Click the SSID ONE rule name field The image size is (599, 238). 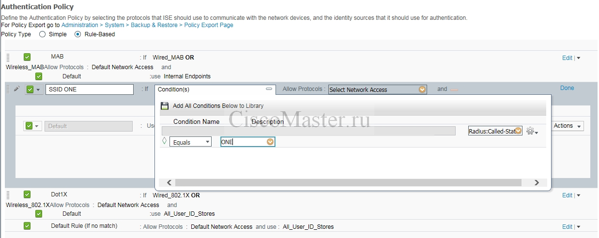[x=90, y=89]
